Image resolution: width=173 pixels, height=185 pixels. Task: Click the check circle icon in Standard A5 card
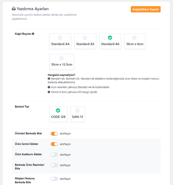pyautogui.click(x=85, y=37)
